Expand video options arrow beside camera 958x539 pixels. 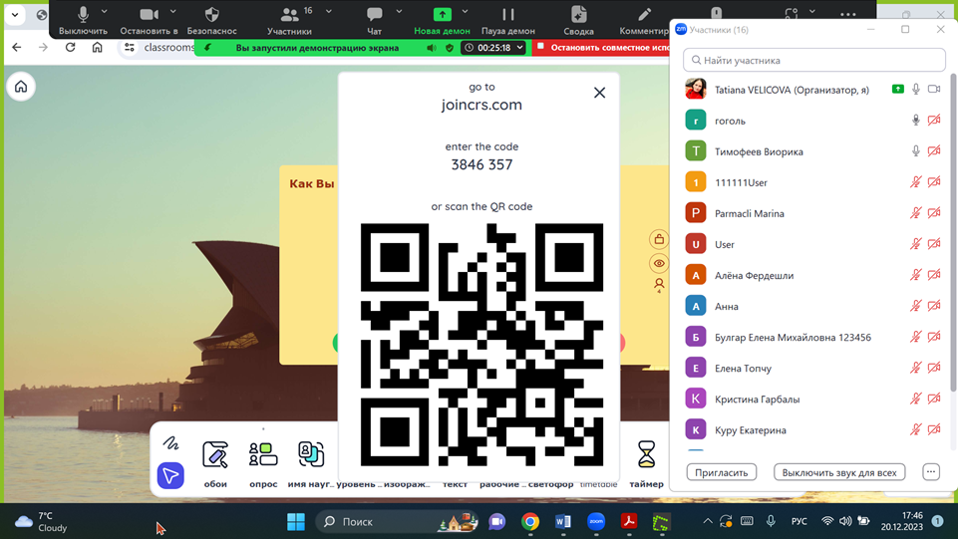click(172, 13)
